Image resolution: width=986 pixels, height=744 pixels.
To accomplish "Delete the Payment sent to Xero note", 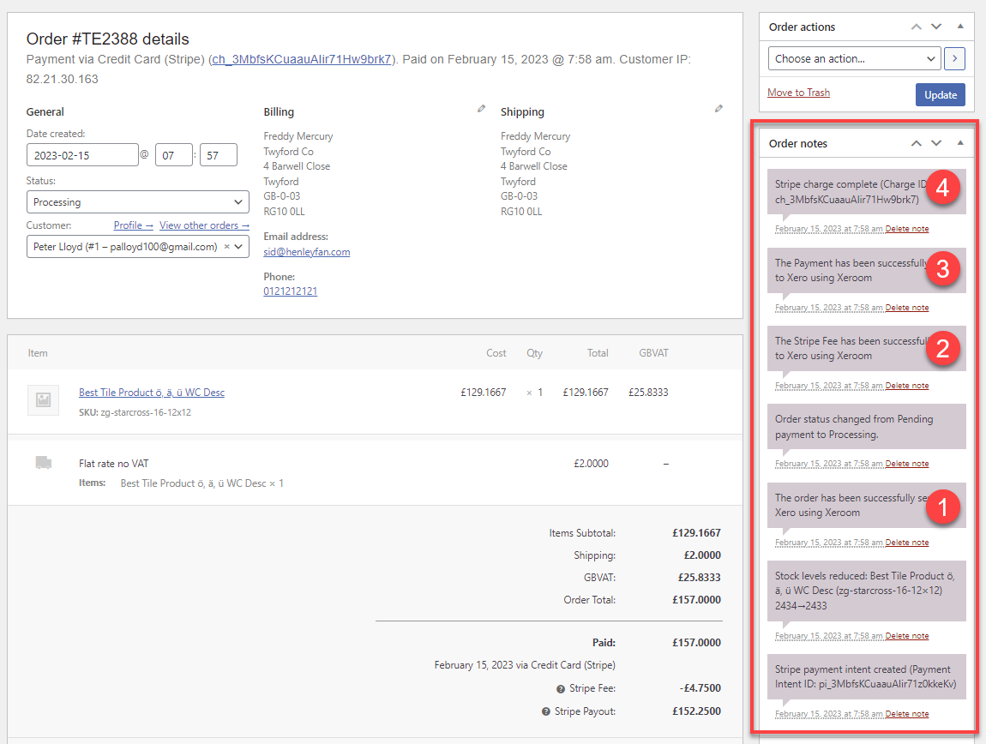I will tap(907, 308).
